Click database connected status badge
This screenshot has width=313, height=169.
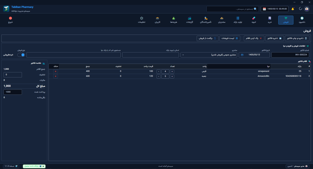(34, 166)
